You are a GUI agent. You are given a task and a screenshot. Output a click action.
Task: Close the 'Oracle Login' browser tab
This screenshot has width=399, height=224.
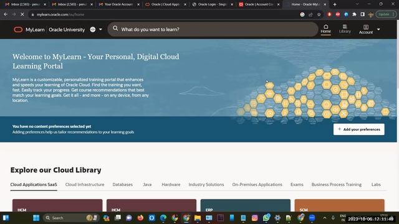point(232,4)
